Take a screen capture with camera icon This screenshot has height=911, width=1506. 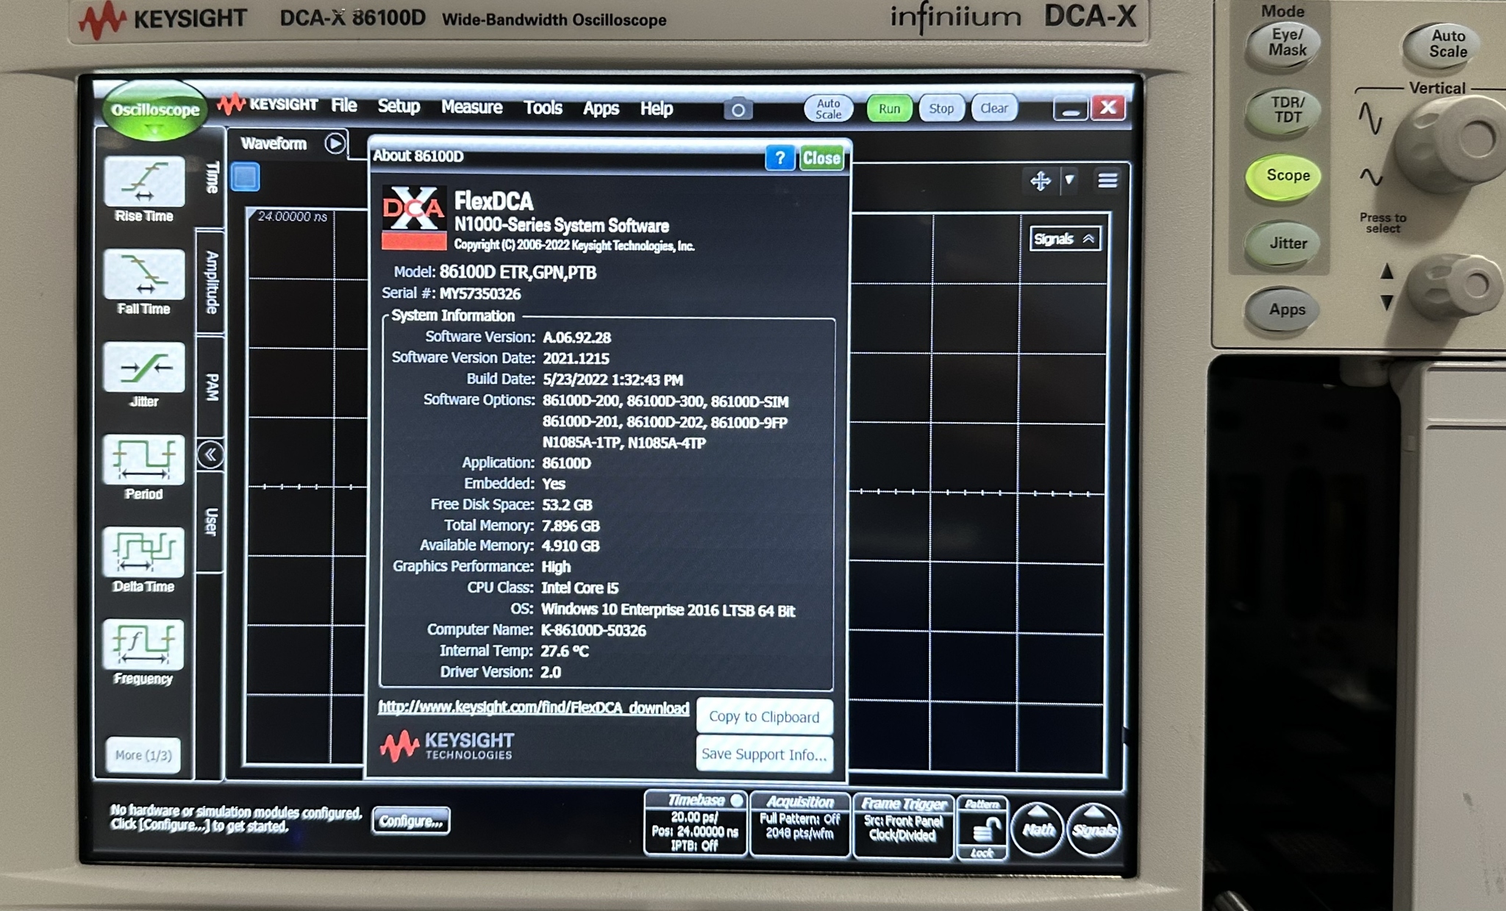[738, 110]
